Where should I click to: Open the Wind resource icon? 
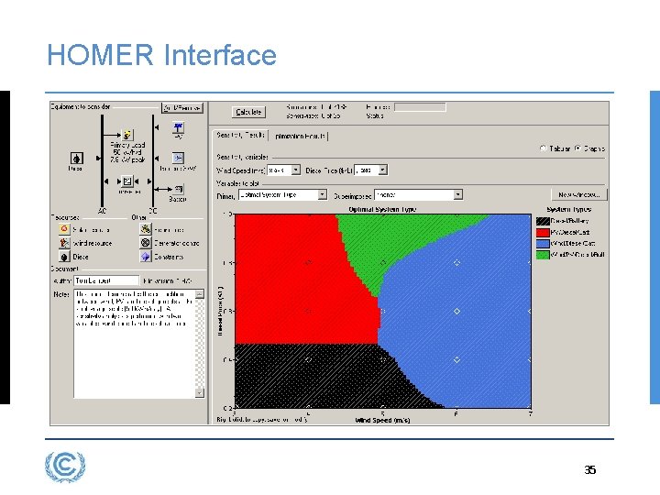click(64, 243)
